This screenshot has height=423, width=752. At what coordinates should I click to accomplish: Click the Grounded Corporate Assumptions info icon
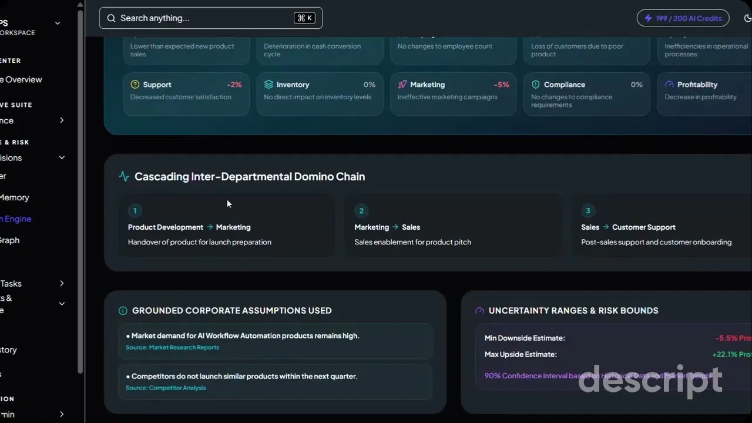click(x=123, y=311)
